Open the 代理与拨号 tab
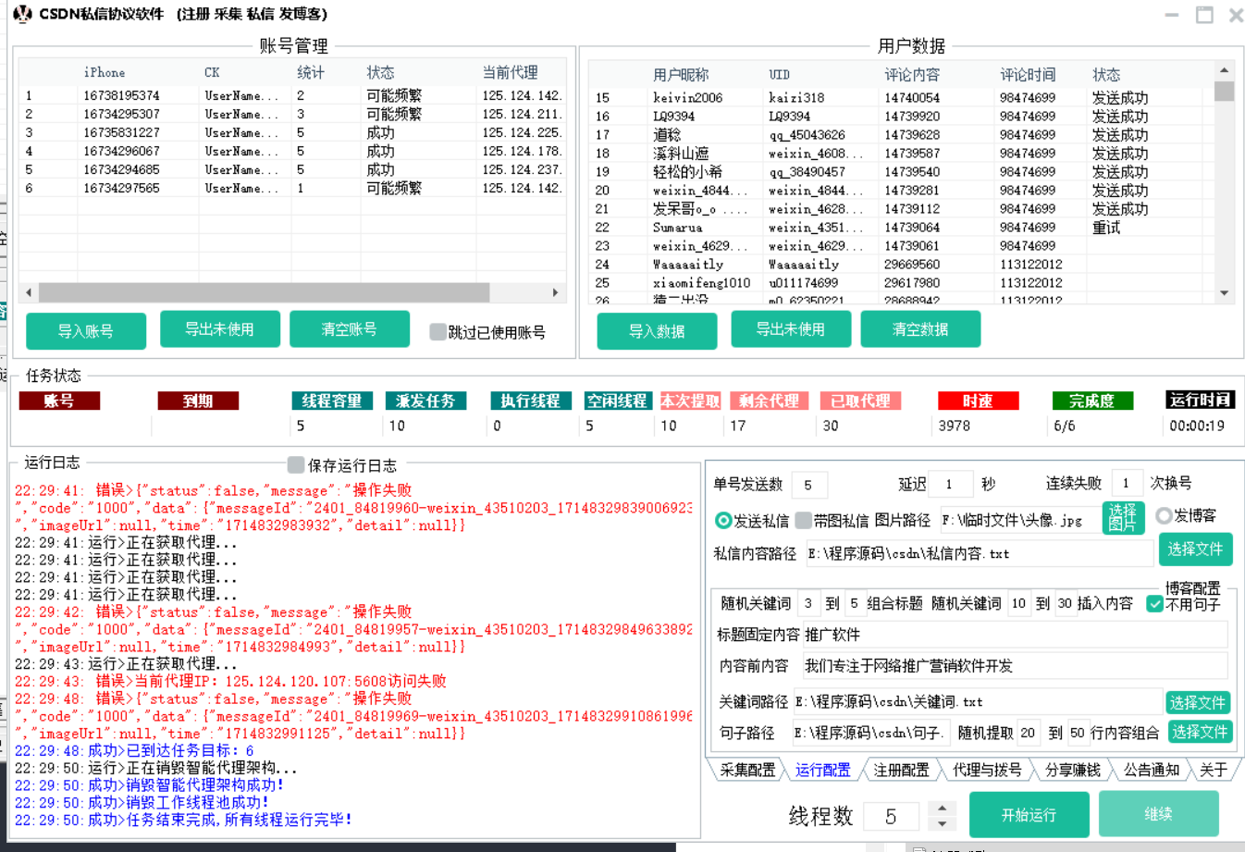 tap(987, 770)
